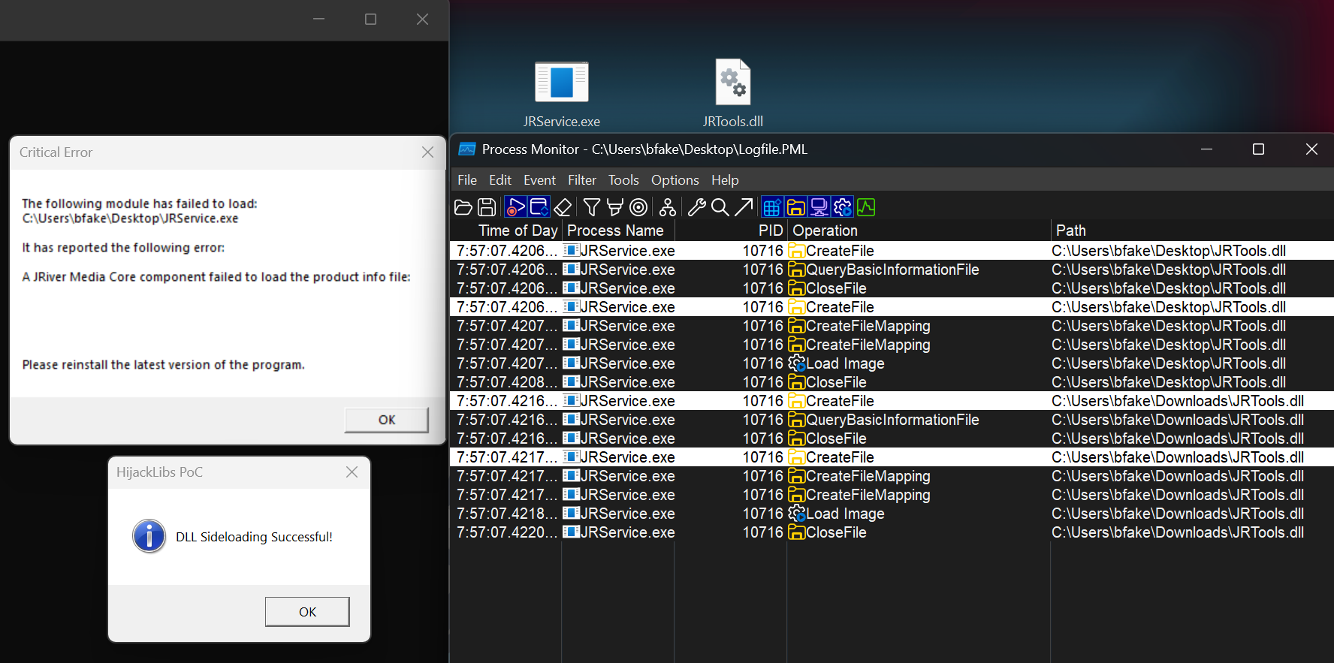
Task: Click the Path column header
Action: 1191,231
